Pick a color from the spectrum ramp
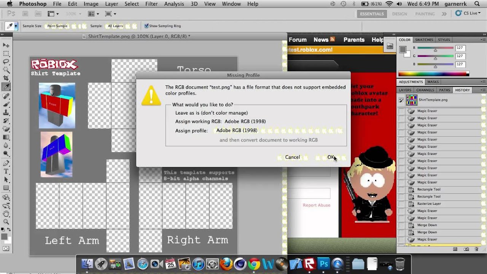This screenshot has height=274, width=487. [x=434, y=73]
